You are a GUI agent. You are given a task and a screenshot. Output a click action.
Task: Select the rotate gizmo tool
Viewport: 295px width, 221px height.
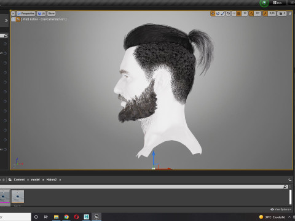point(218,14)
